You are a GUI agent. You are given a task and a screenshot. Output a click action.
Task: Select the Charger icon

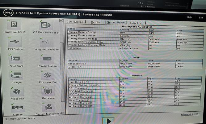(x=16, y=75)
